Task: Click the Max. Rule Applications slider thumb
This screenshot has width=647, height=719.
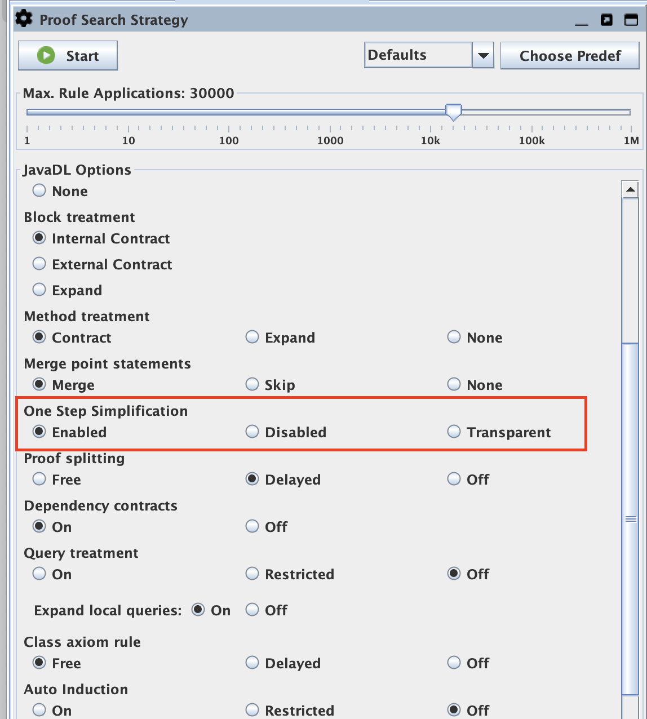Action: tap(454, 112)
